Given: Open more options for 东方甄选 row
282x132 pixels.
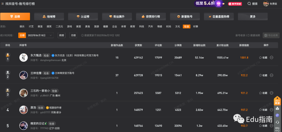Looking at the screenshot, I should click(272, 58).
